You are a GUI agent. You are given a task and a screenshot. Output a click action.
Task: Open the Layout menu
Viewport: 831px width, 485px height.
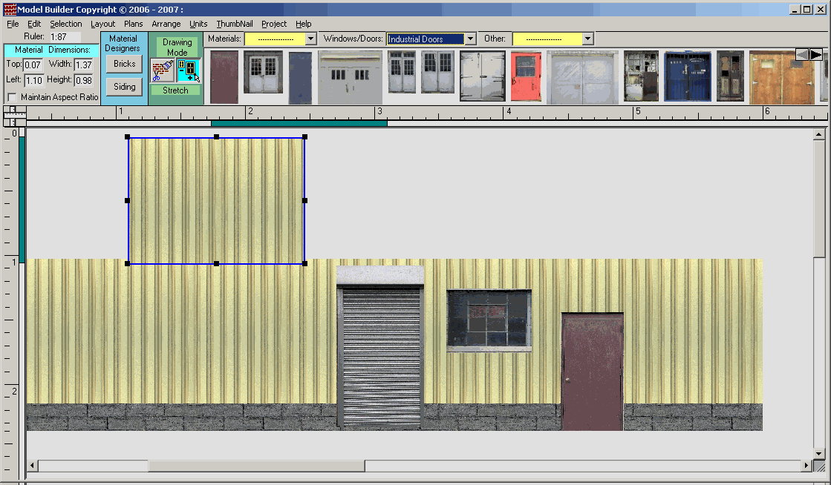(x=102, y=24)
